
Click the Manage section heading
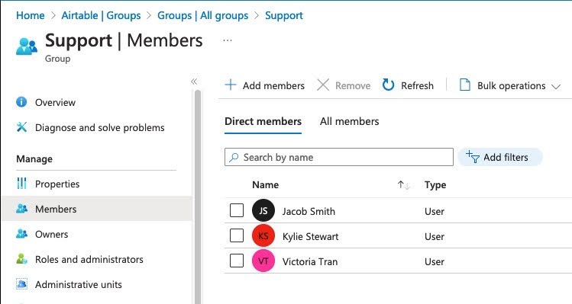(x=34, y=158)
